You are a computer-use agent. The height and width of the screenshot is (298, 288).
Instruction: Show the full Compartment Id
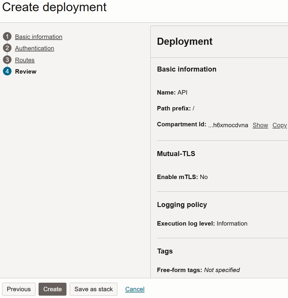(260, 125)
